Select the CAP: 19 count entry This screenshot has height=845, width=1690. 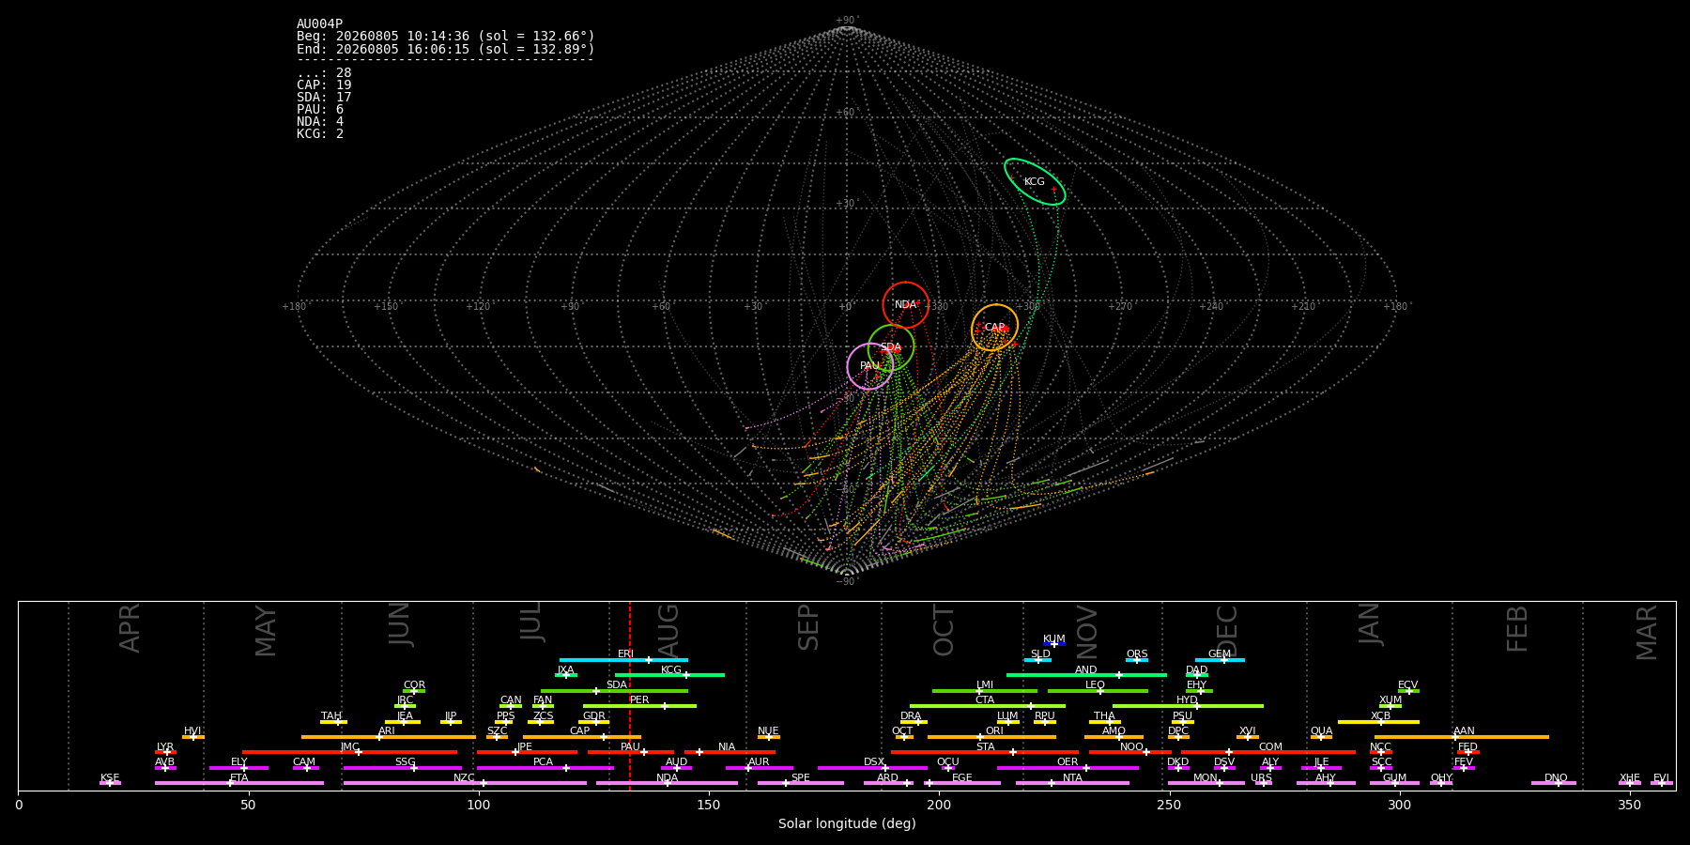tap(324, 85)
